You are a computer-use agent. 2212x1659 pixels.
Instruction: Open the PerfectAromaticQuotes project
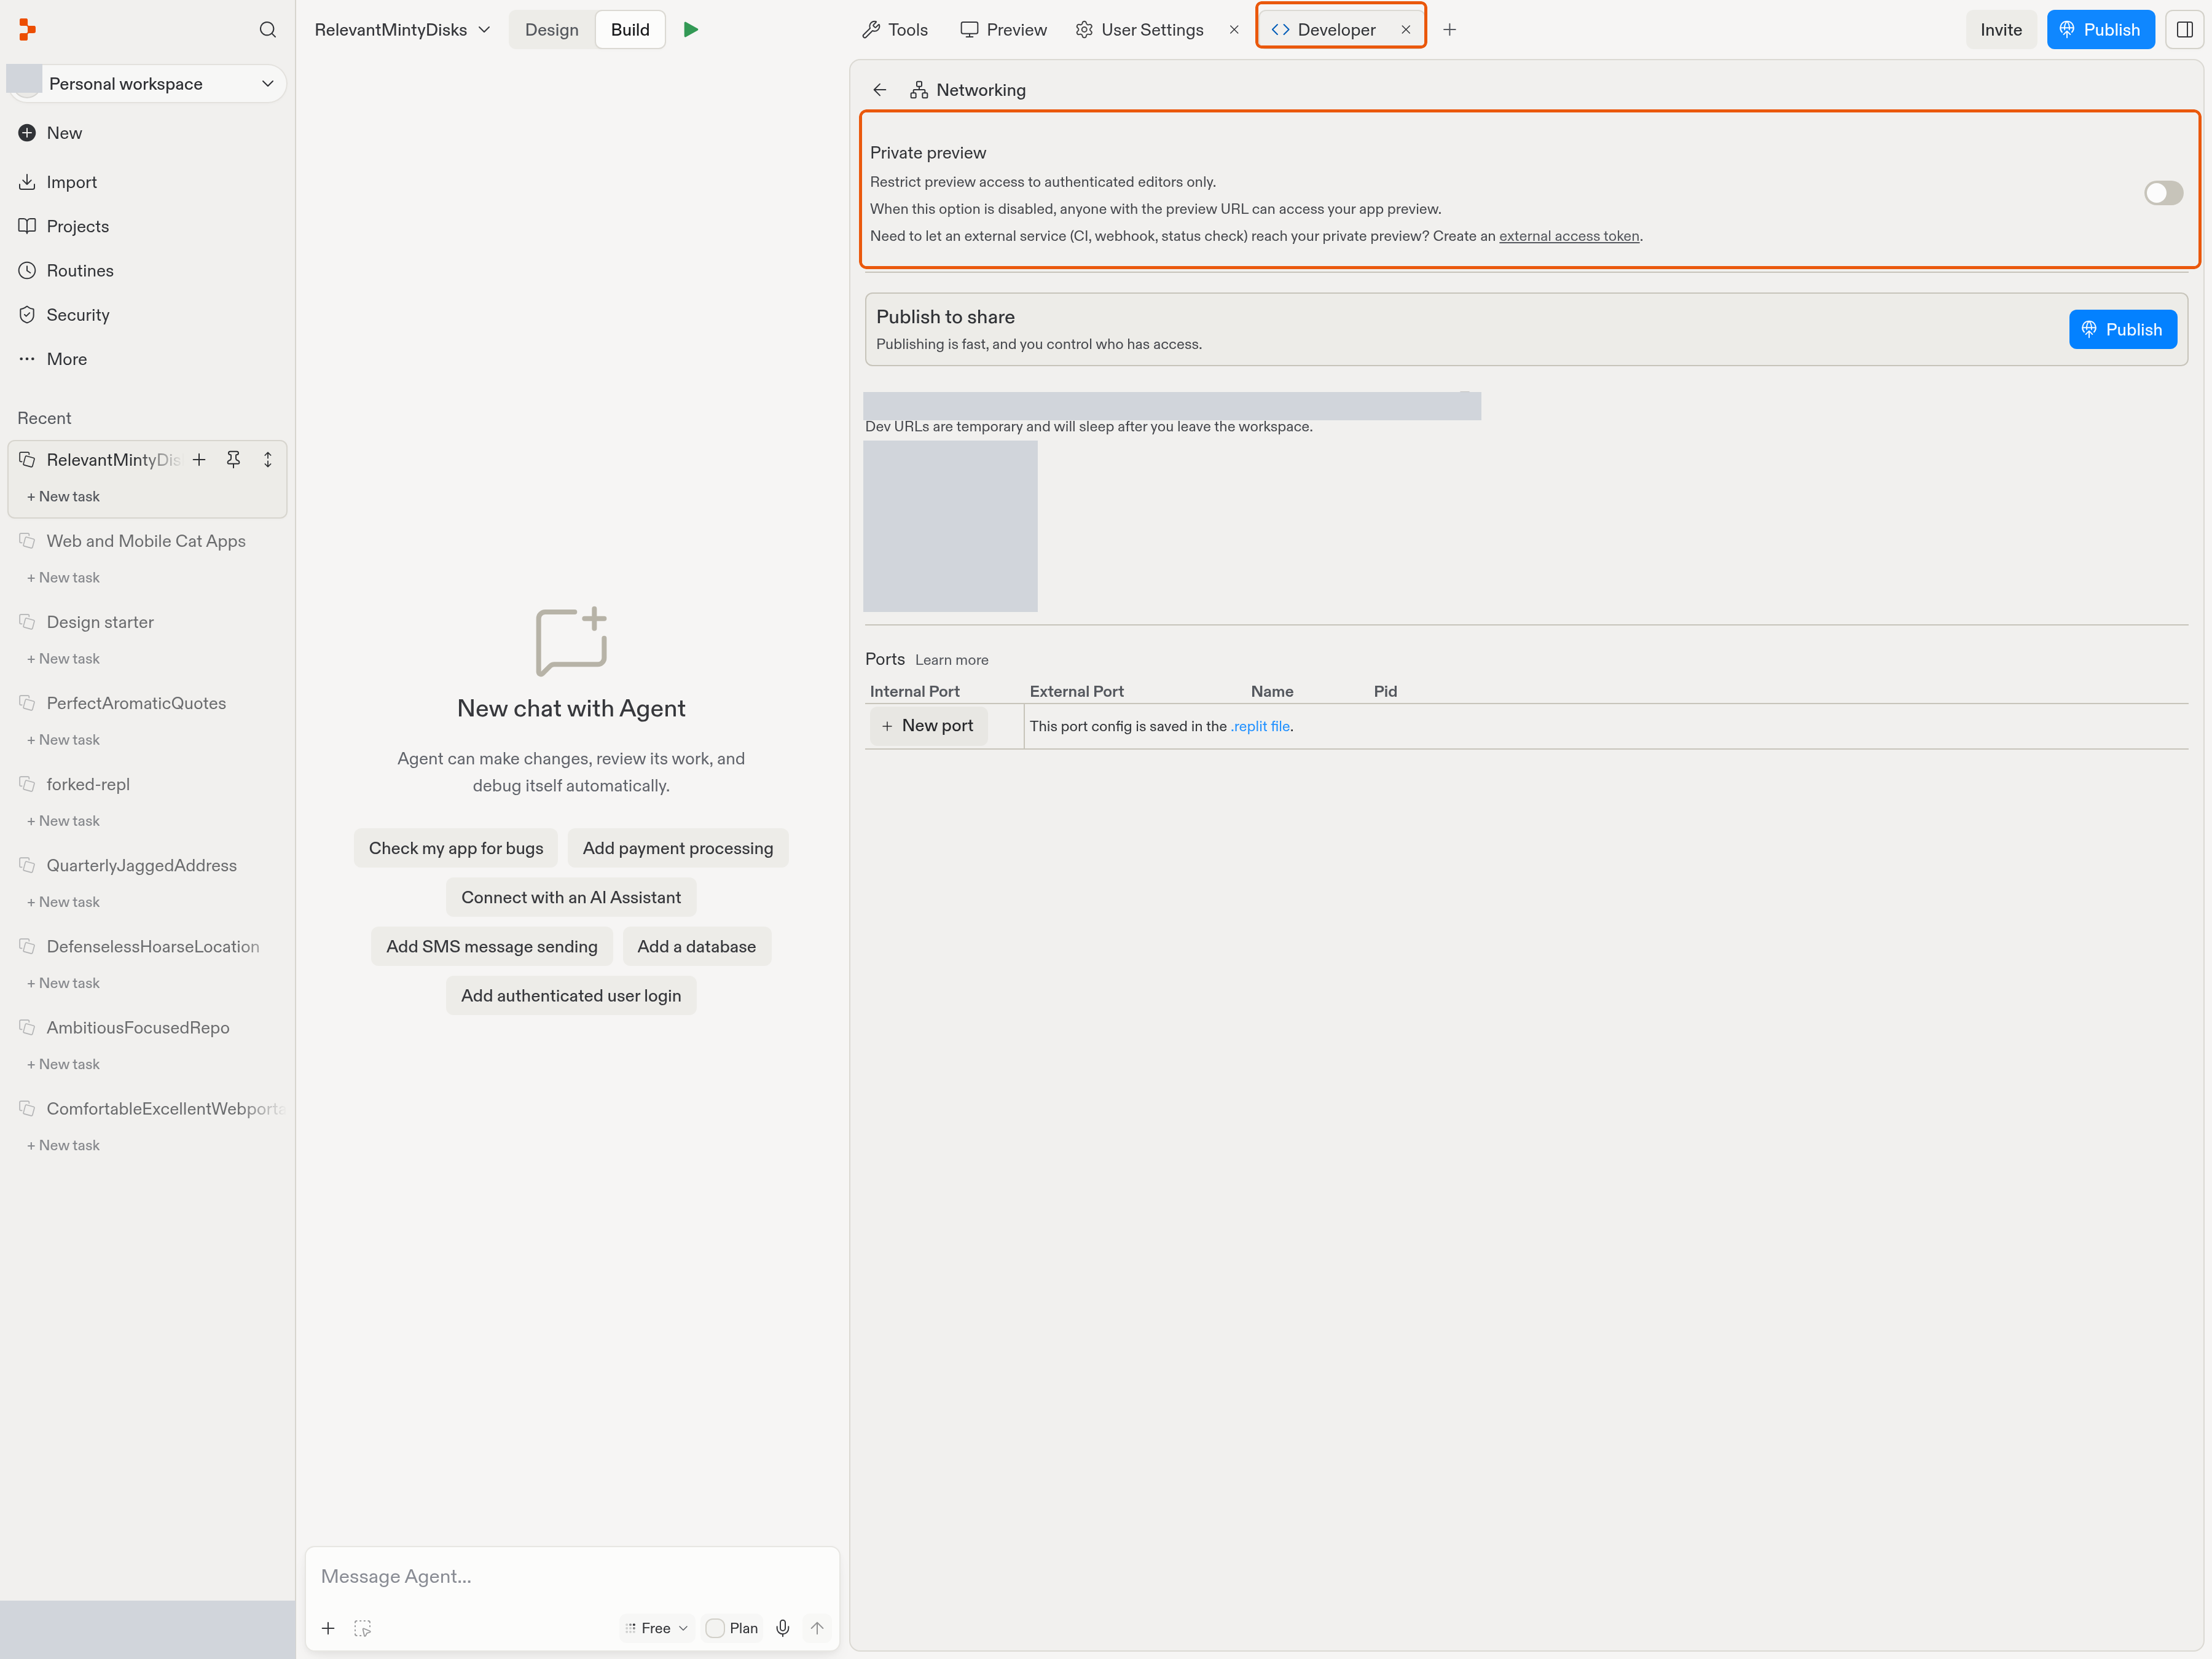(x=136, y=703)
